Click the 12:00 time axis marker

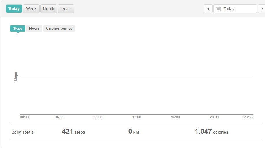[x=137, y=117]
